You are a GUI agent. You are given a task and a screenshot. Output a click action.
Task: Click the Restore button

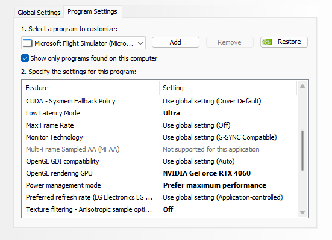coord(284,42)
